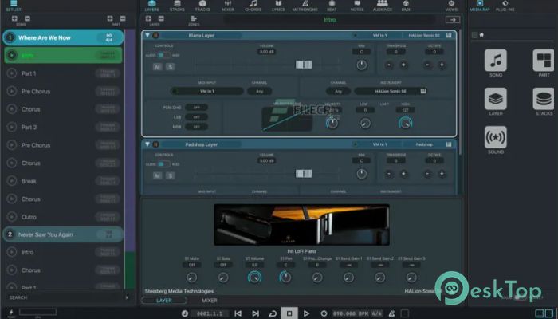Open HALion Sonic SE editor keyboard icon in Piano Layer header
Viewport: 558px width, 319px height.
click(x=449, y=36)
